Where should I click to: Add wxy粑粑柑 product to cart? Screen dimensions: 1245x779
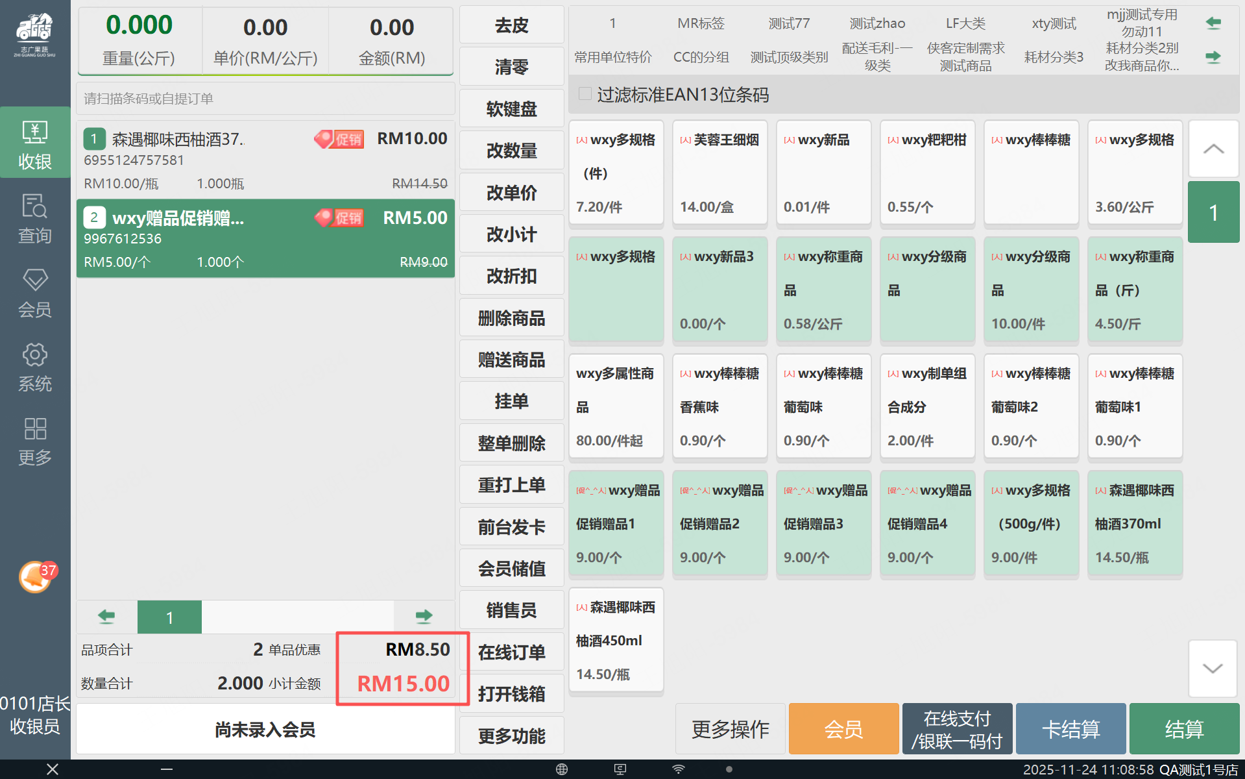[x=927, y=173]
